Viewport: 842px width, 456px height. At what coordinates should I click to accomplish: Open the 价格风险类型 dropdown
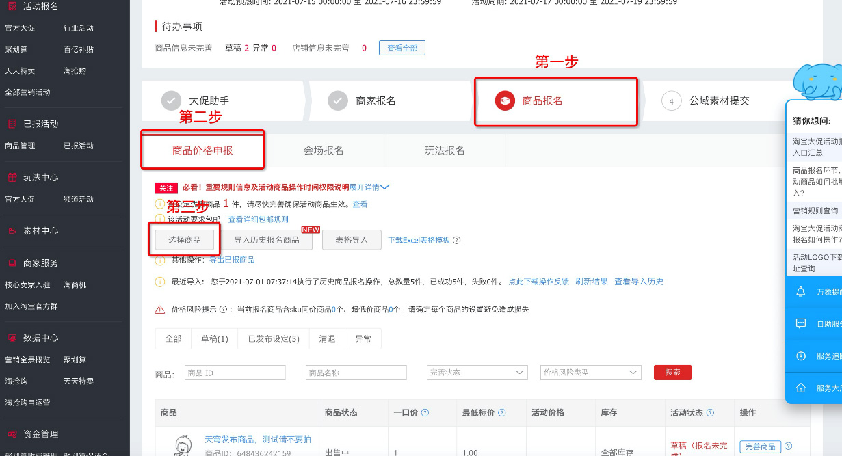pyautogui.click(x=590, y=372)
